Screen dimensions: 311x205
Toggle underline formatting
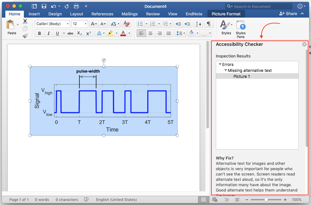click(57, 33)
